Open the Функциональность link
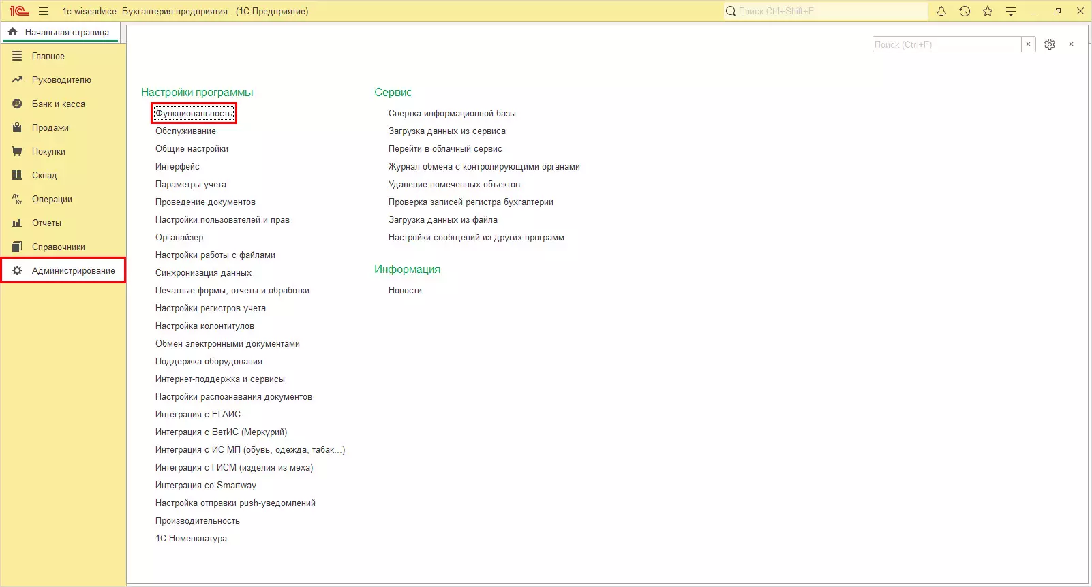This screenshot has height=587, width=1092. pos(194,113)
